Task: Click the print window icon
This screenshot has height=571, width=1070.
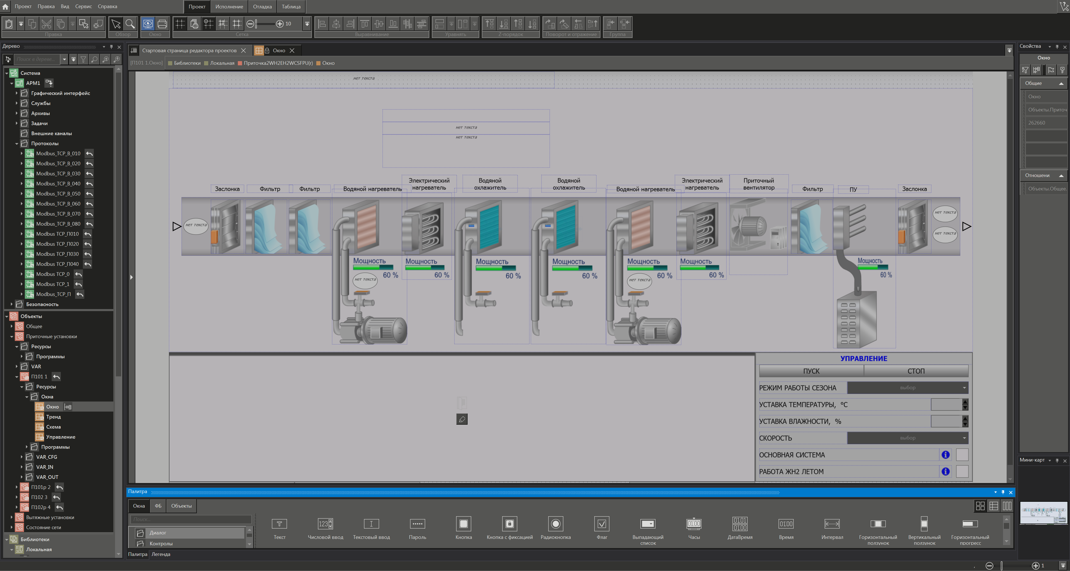Action: 162,24
